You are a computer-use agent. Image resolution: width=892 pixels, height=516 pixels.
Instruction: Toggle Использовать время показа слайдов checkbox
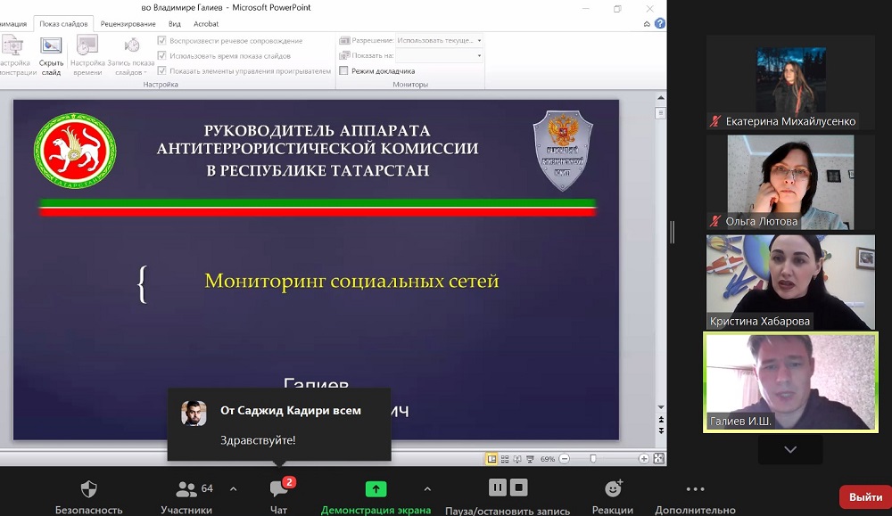point(161,55)
